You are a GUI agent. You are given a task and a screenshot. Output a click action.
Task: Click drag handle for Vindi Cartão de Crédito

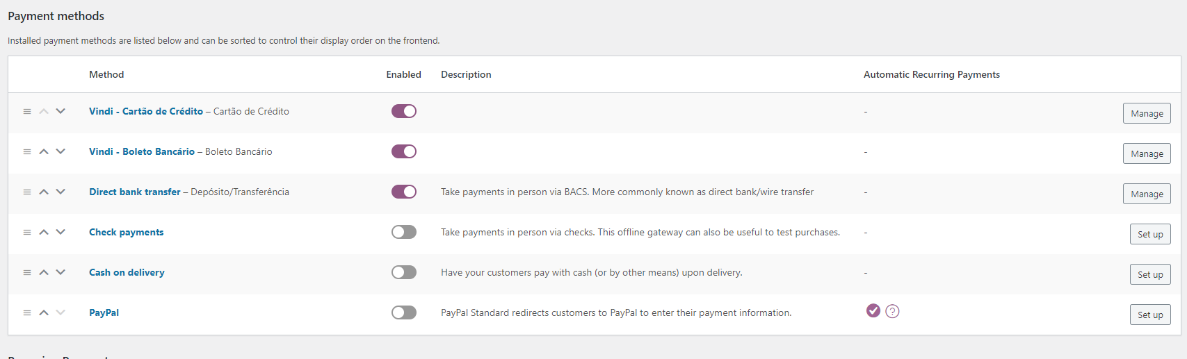click(27, 111)
